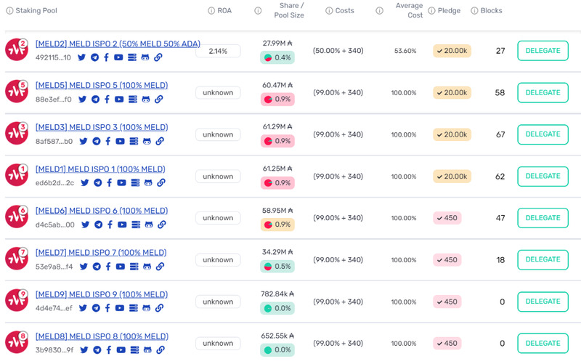Click info icon beside Costs header

coord(329,11)
